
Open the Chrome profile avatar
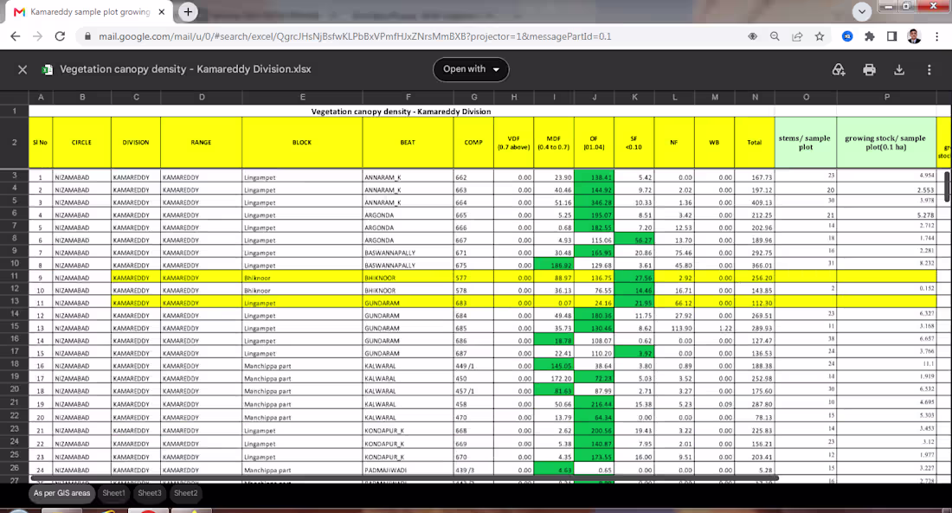(x=914, y=36)
